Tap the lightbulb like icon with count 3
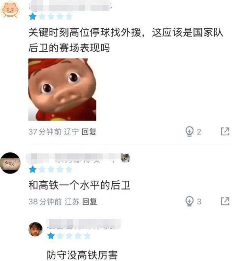The height and width of the screenshot is (261, 236). coord(189,201)
